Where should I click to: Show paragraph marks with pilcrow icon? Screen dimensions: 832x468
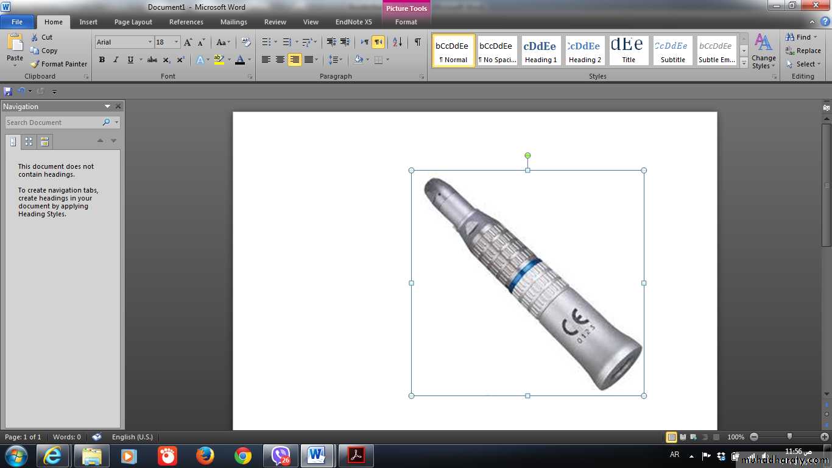(x=417, y=42)
